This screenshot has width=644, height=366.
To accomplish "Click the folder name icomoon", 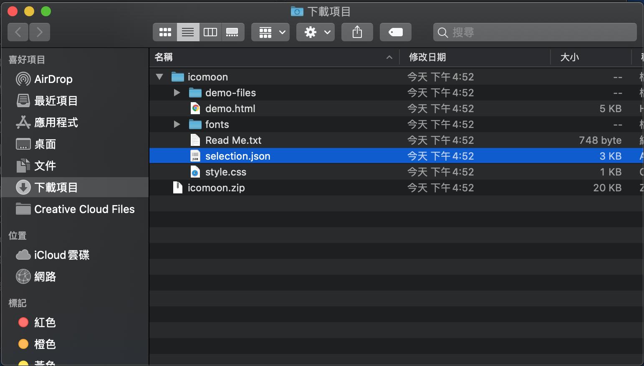I will click(x=208, y=77).
